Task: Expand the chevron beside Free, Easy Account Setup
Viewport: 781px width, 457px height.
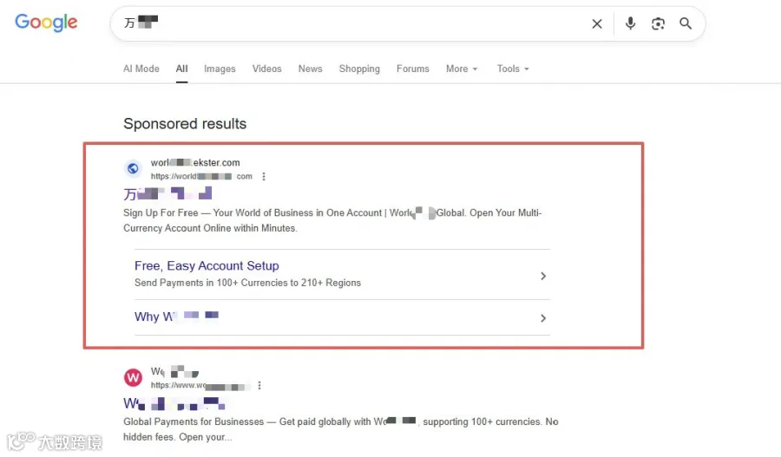Action: point(543,276)
